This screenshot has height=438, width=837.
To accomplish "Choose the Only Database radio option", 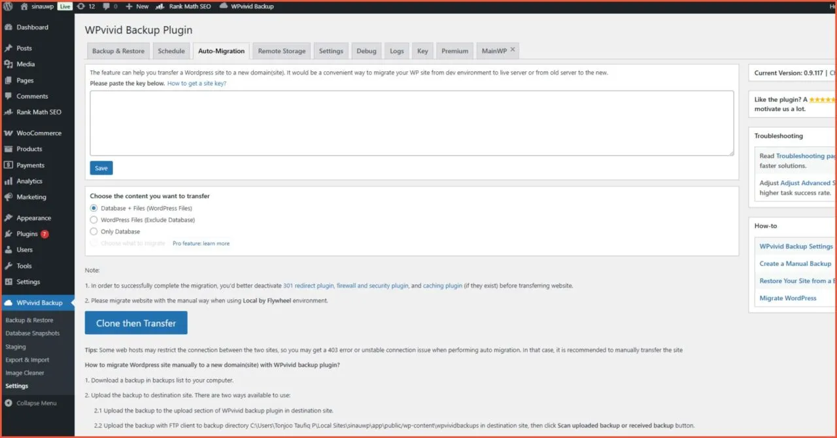I will 94,231.
